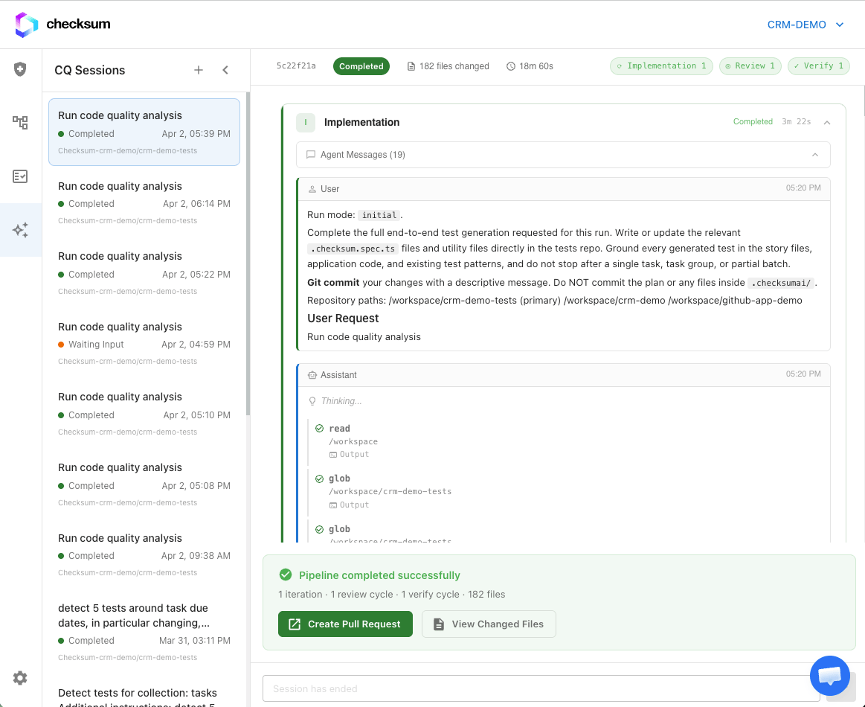
Task: Click the initial run mode code tag
Action: coord(379,215)
